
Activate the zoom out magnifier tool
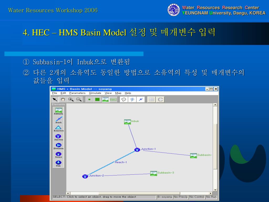point(79,99)
